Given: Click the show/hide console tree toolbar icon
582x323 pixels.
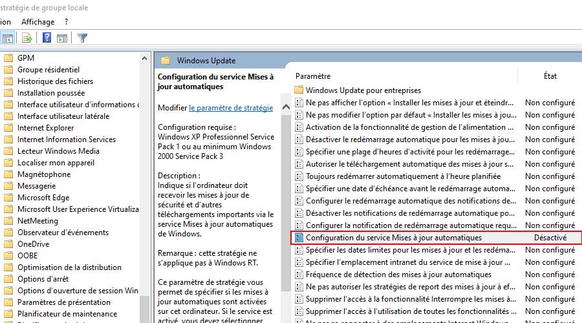Looking at the screenshot, I should pyautogui.click(x=7, y=38).
